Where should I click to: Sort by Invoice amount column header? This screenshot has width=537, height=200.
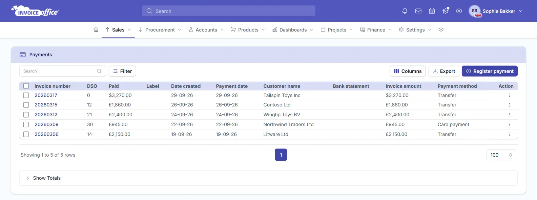[404, 86]
